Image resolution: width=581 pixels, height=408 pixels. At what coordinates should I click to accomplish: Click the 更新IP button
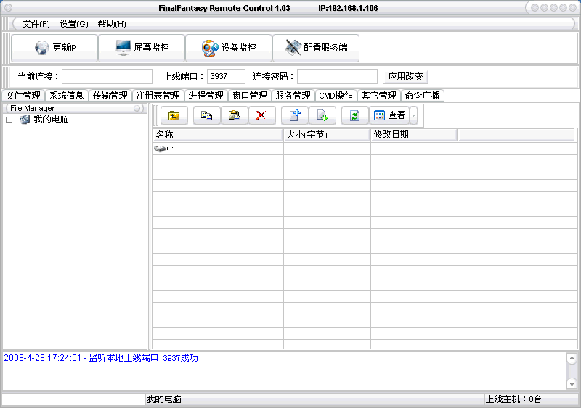coord(55,48)
